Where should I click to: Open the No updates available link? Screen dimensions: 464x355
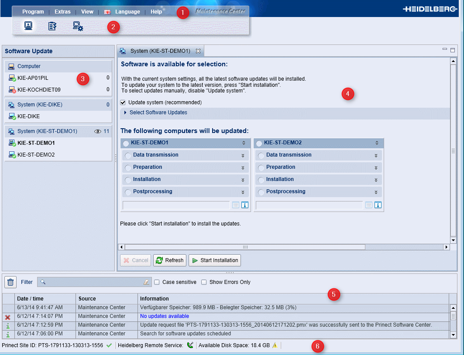pyautogui.click(x=165, y=316)
